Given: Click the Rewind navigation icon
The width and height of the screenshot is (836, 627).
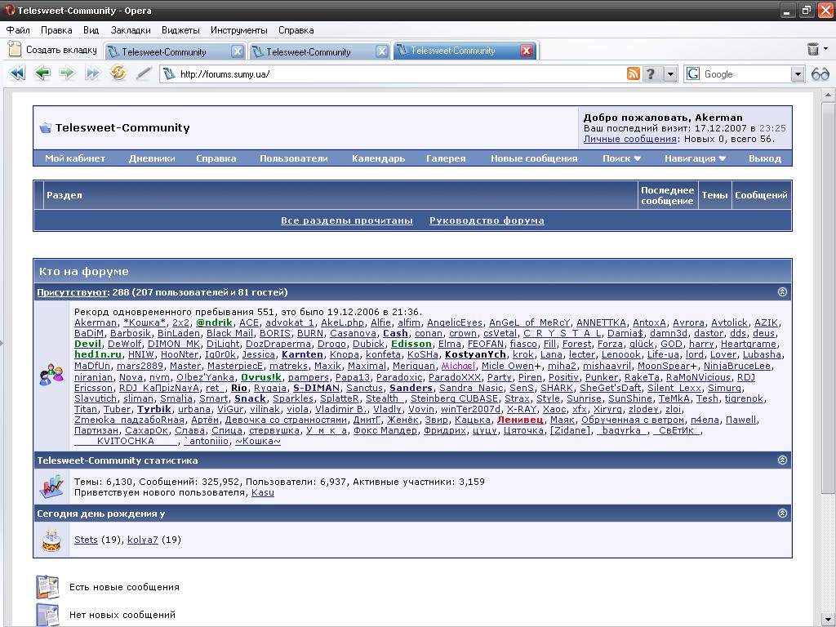Looking at the screenshot, I should pos(17,73).
